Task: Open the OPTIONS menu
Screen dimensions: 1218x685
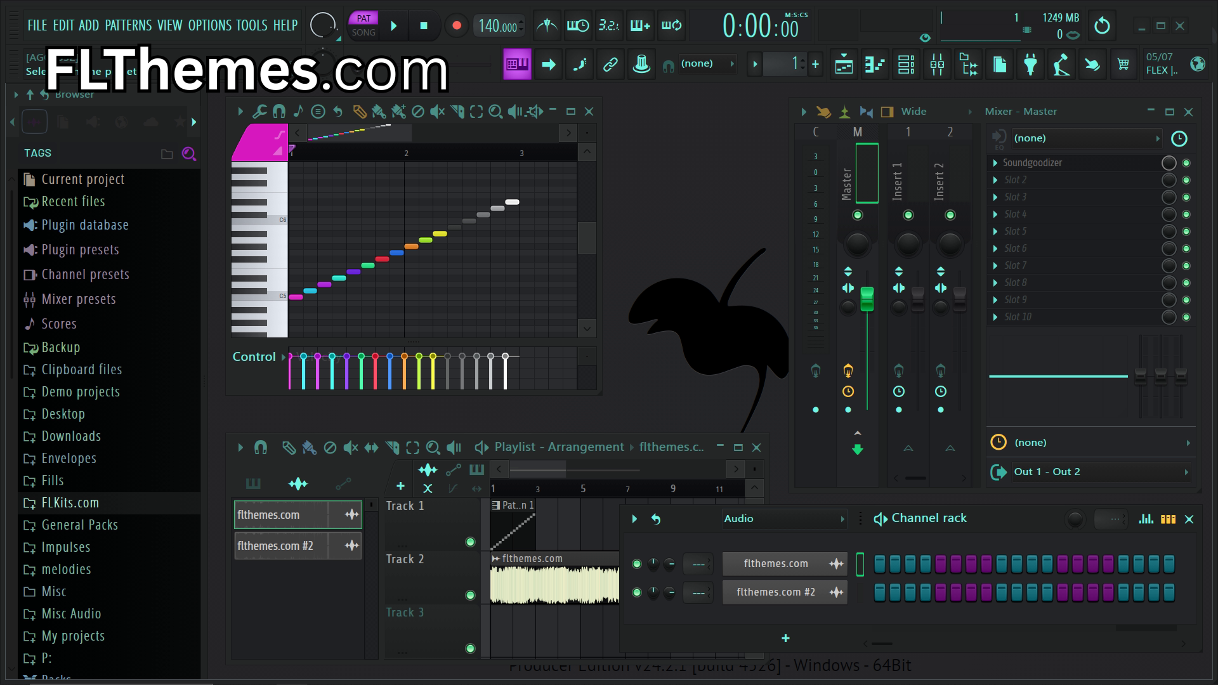Action: pyautogui.click(x=209, y=25)
